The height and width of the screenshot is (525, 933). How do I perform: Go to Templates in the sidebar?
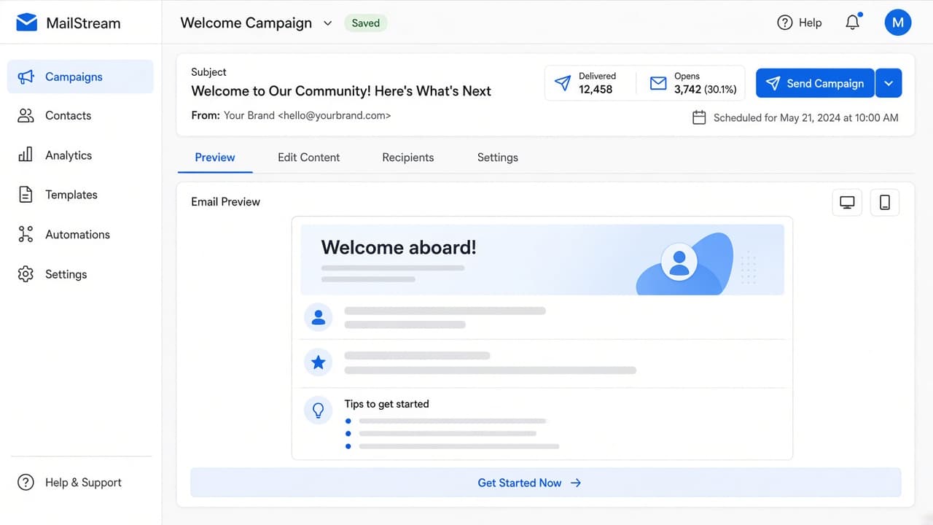pos(80,195)
